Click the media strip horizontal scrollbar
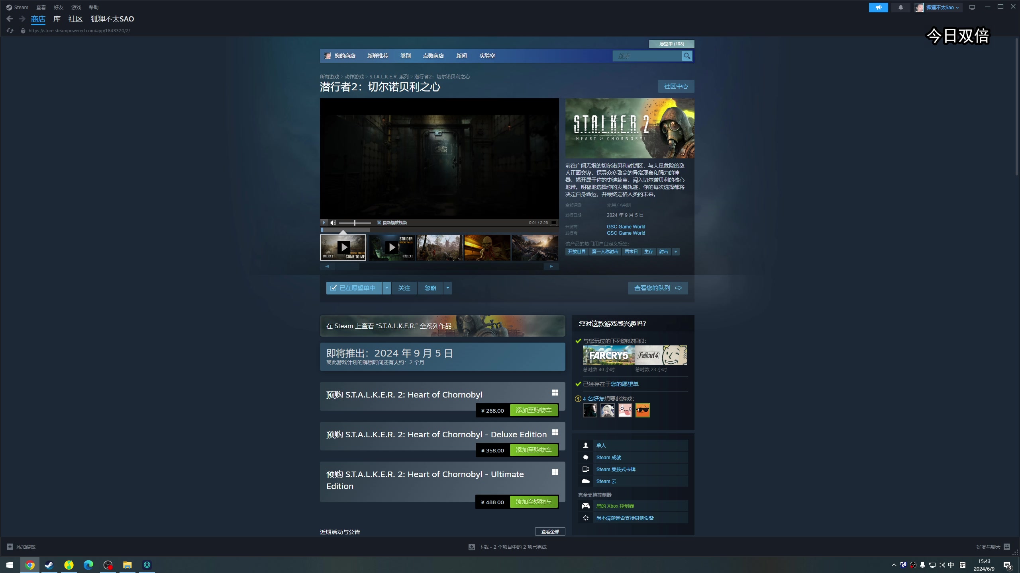The image size is (1020, 573). [x=439, y=267]
